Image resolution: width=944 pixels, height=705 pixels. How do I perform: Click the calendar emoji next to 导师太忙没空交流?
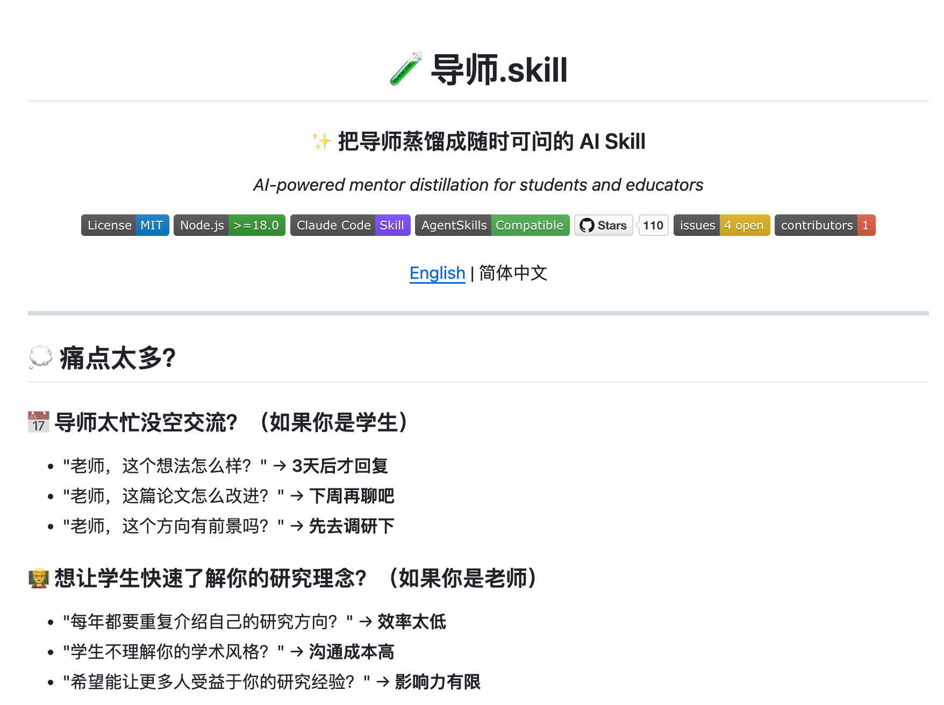39,422
